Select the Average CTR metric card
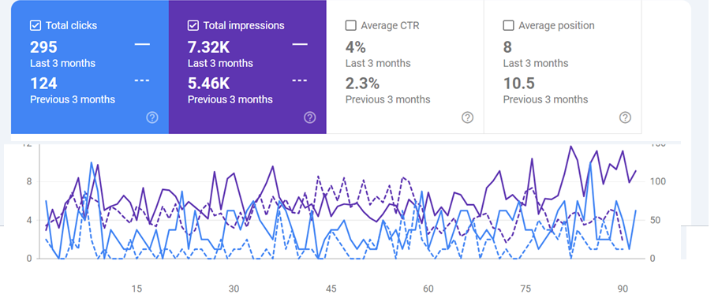This screenshot has width=718, height=298. (x=405, y=67)
